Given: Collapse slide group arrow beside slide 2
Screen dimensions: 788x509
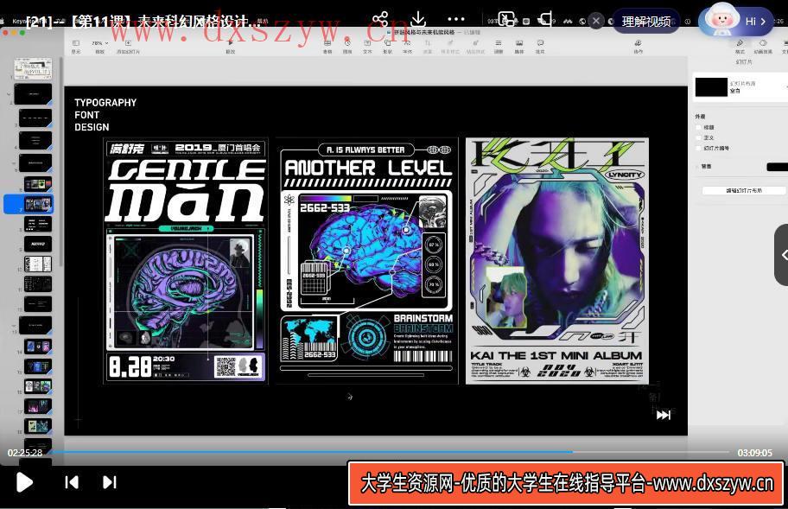Looking at the screenshot, I should click(x=9, y=94).
